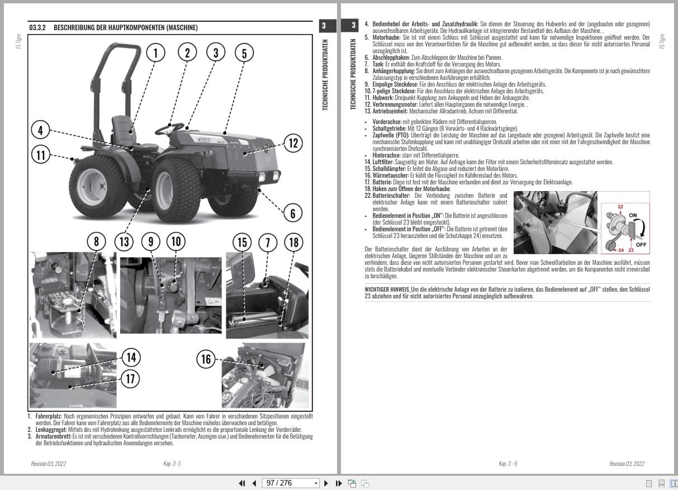Screen dimensions: 678x490
Task: Click the 'Armaturenbrett:' list entry
Action: [170, 440]
